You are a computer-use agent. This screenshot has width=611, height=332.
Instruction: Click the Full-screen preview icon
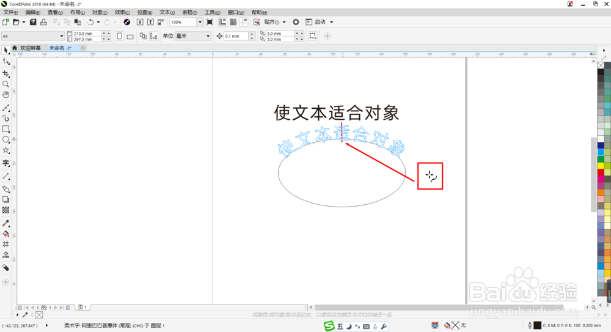[210, 22]
